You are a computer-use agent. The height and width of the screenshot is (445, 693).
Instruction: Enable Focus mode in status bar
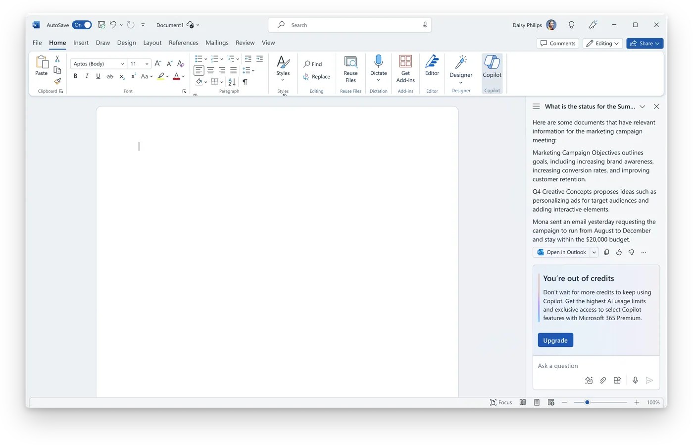pyautogui.click(x=501, y=402)
